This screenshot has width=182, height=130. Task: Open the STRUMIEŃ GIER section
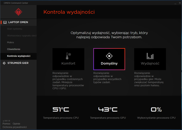[18, 63]
